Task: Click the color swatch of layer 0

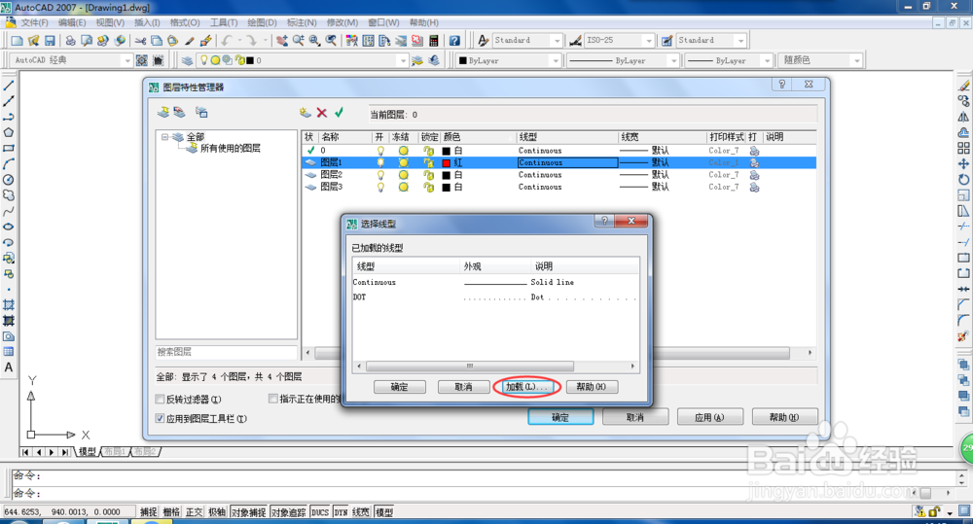Action: tap(447, 151)
